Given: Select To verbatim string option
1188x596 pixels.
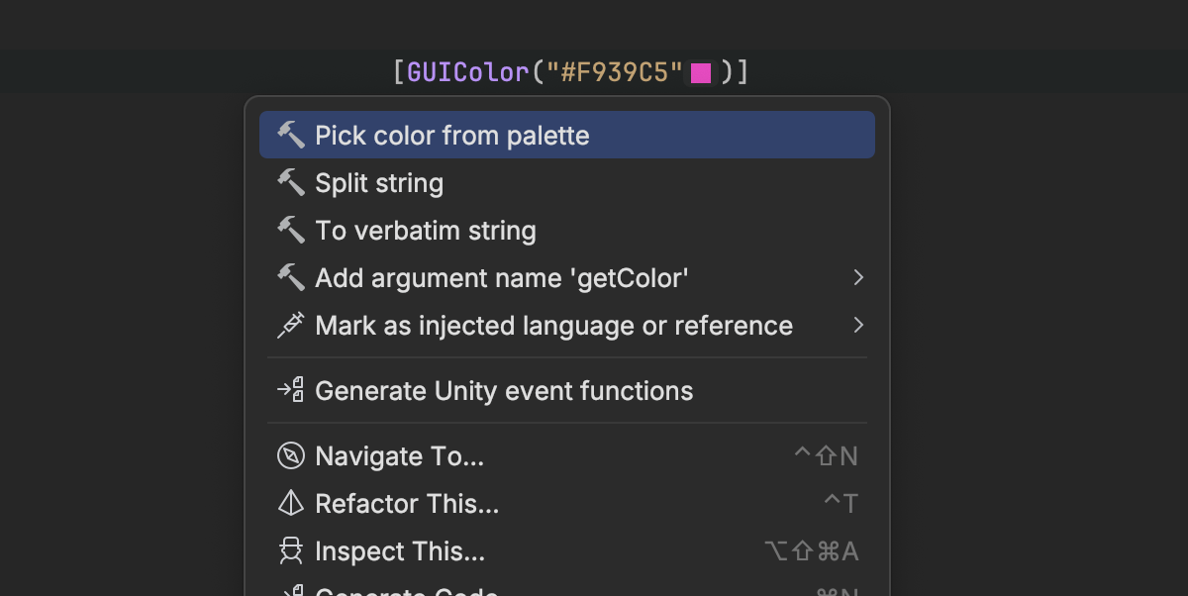Looking at the screenshot, I should click(x=426, y=231).
